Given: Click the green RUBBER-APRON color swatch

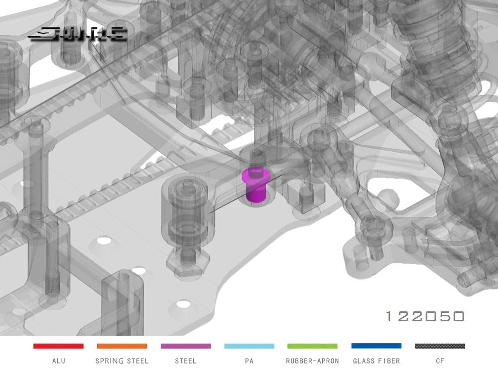Looking at the screenshot, I should tap(313, 346).
